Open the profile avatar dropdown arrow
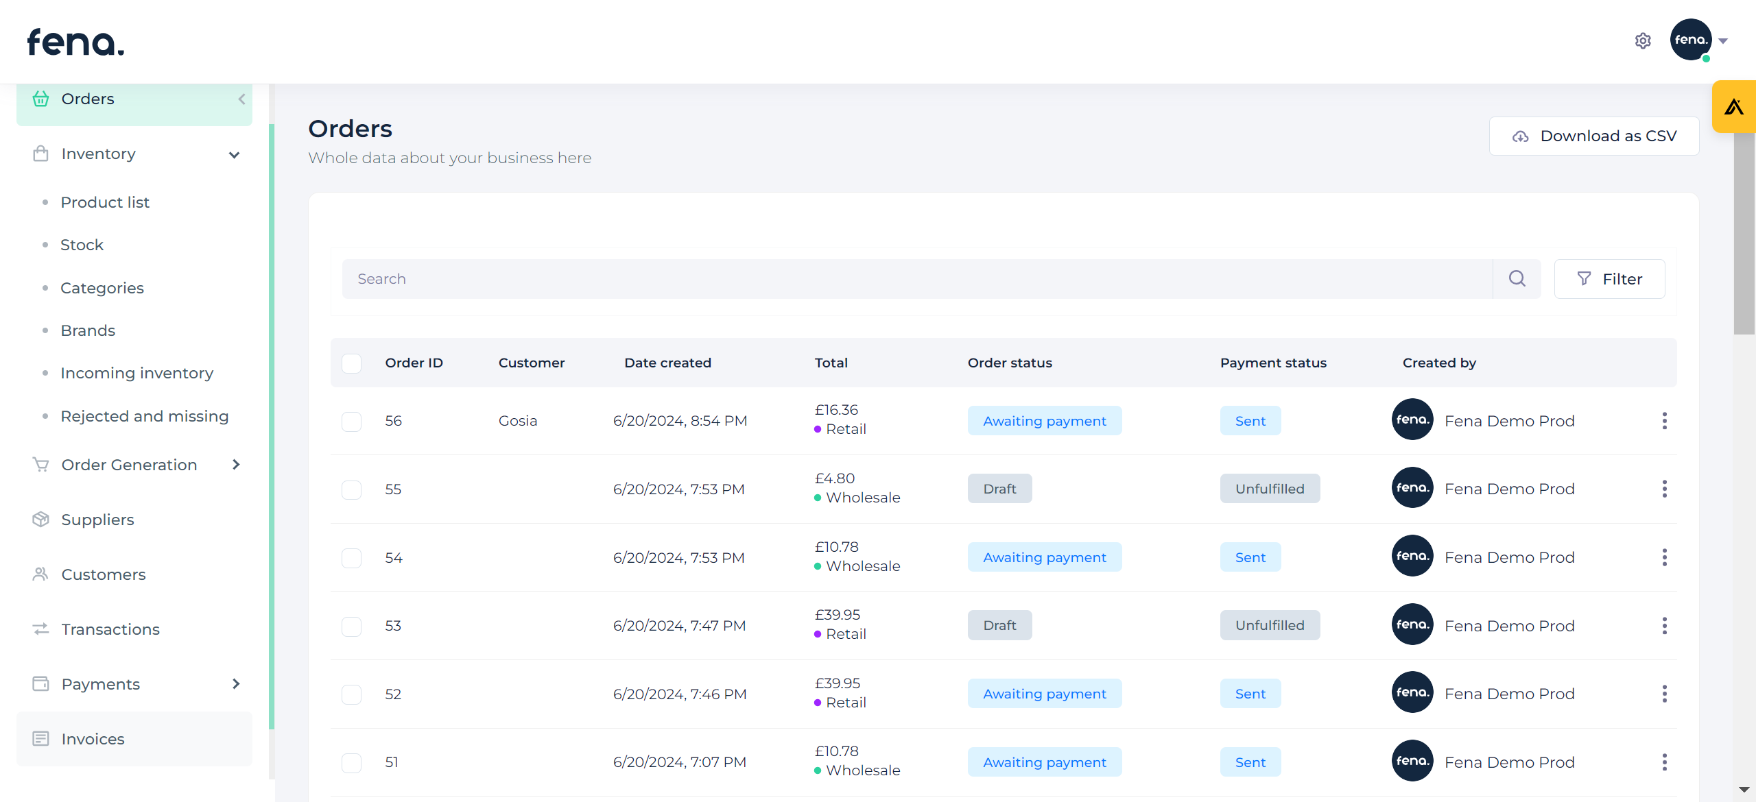The image size is (1756, 802). click(x=1723, y=41)
